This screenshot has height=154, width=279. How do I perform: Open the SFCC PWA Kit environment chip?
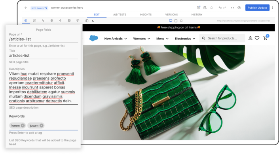(39, 8)
